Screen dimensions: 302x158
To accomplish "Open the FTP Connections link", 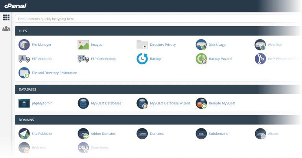I will click(x=104, y=59).
